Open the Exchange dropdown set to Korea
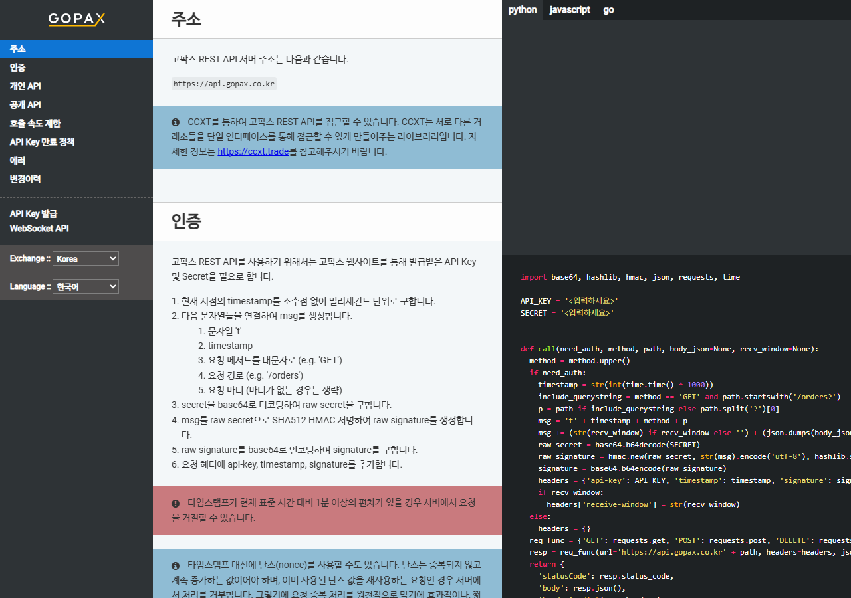The image size is (851, 598). [x=86, y=258]
